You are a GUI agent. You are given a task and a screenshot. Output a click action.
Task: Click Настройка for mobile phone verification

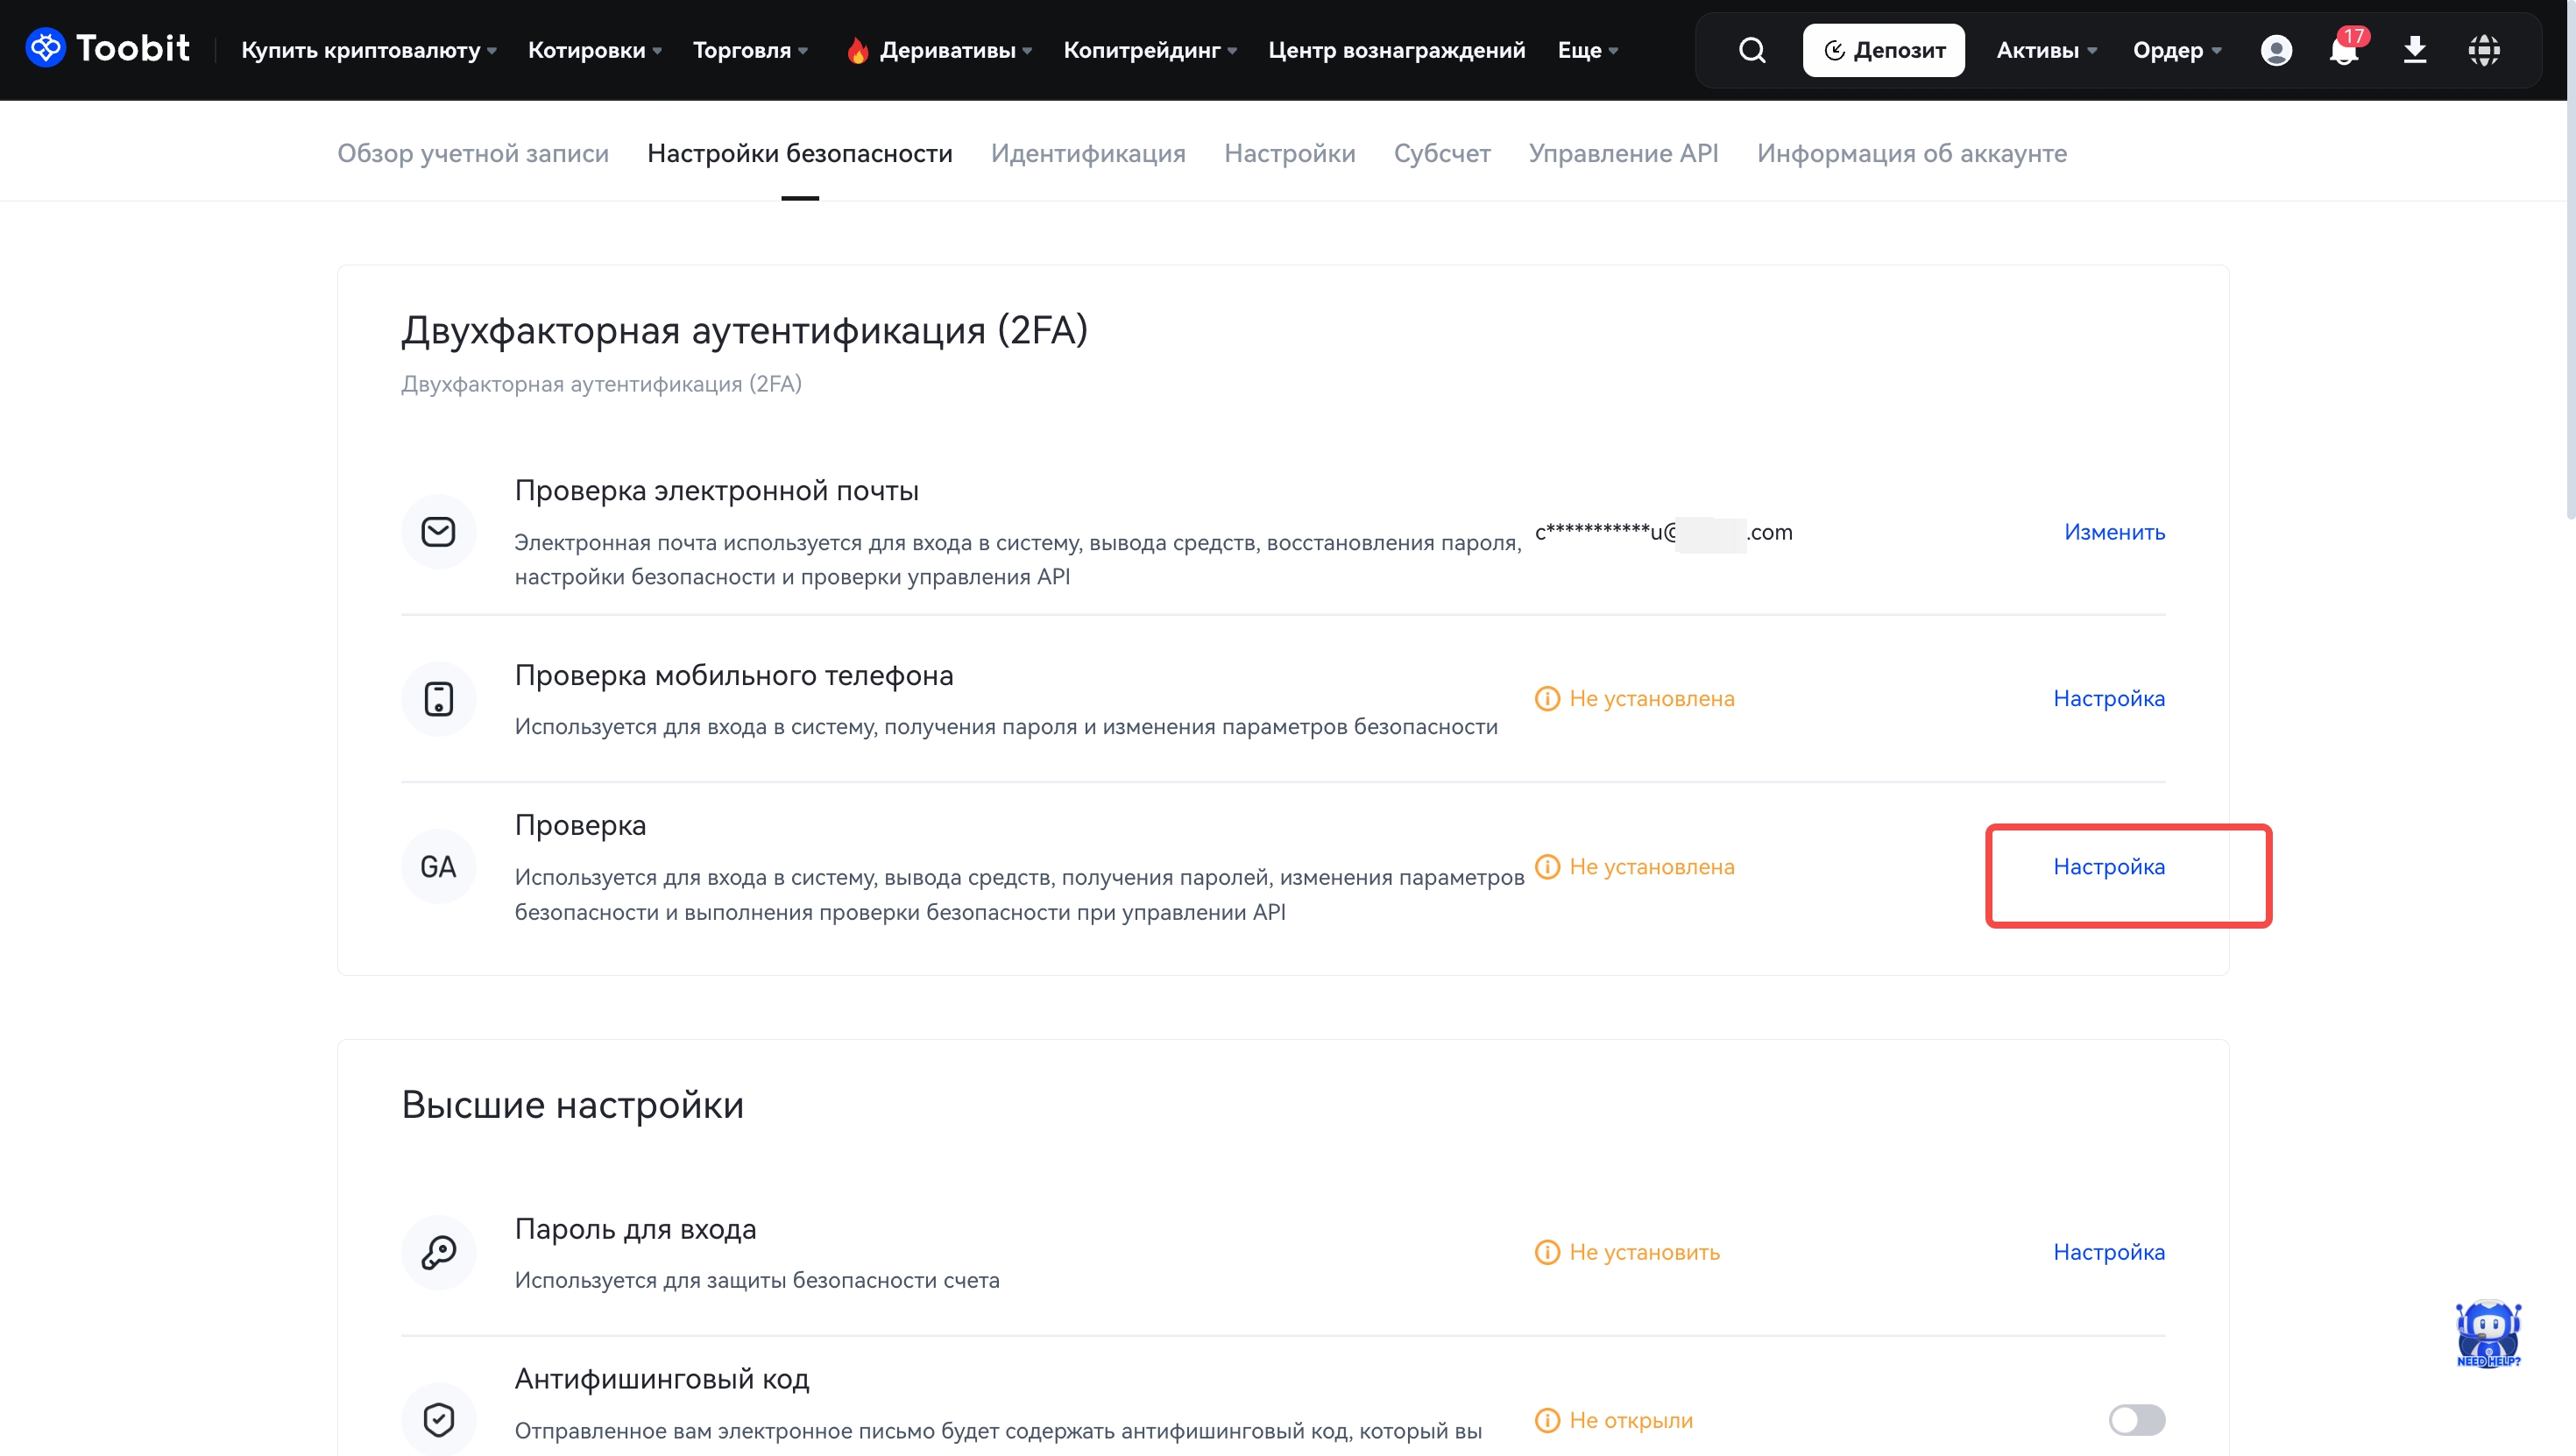click(x=2108, y=698)
